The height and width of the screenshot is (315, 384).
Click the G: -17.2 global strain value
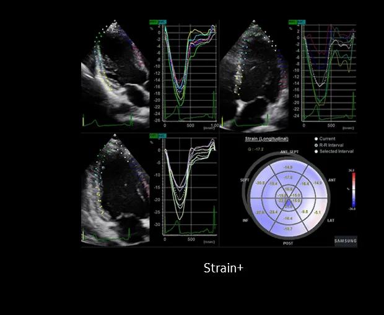click(255, 149)
